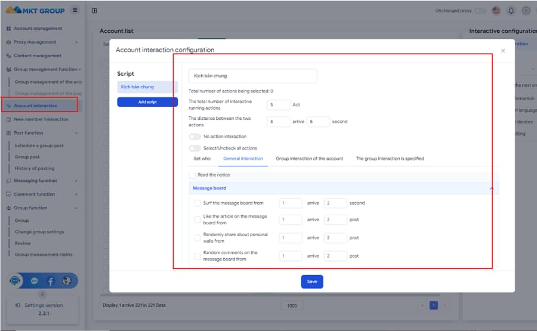Screen dimensions: 537x331
Task: Click the New member interaction icon
Action: [x=8, y=119]
